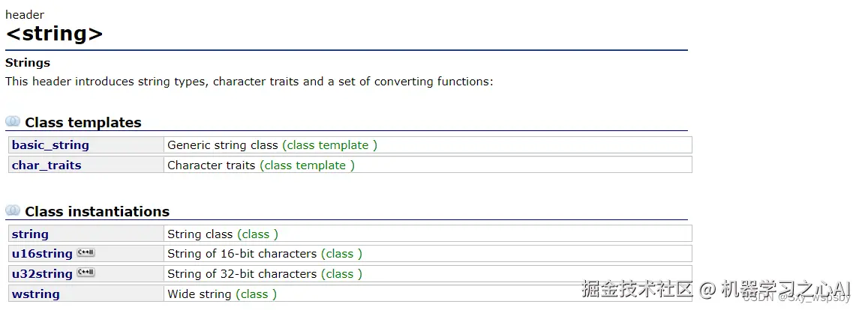This screenshot has height=310, width=862.
Task: Click the 'Generic string class' description
Action: (223, 145)
